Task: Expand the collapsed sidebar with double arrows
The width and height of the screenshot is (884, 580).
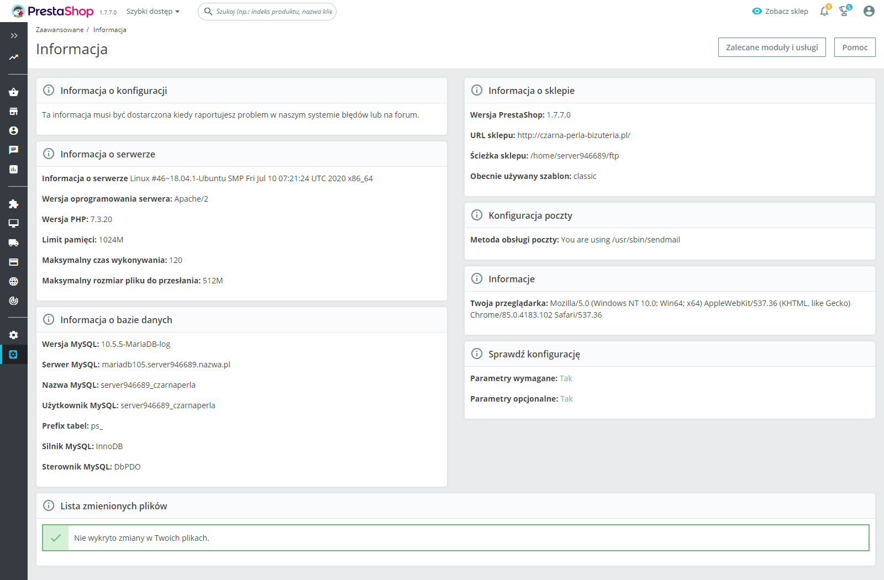Action: pyautogui.click(x=13, y=35)
